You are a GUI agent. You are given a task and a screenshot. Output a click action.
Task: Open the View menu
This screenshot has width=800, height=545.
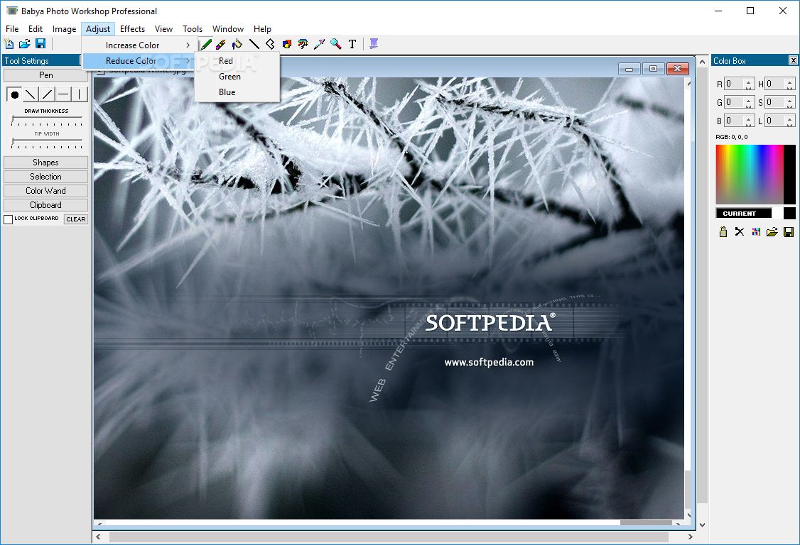coord(164,29)
